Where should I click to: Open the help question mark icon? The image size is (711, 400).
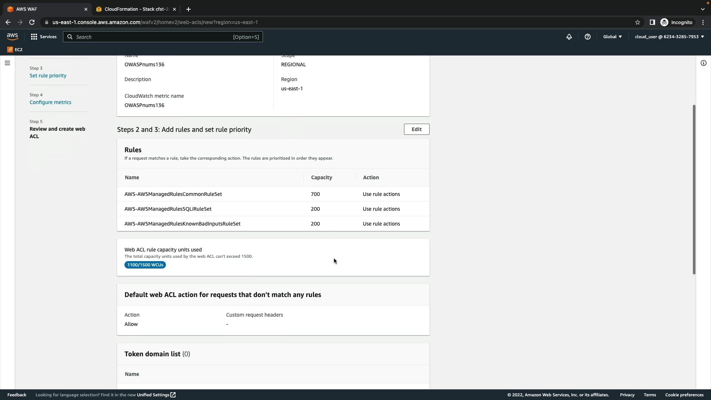pos(588,37)
